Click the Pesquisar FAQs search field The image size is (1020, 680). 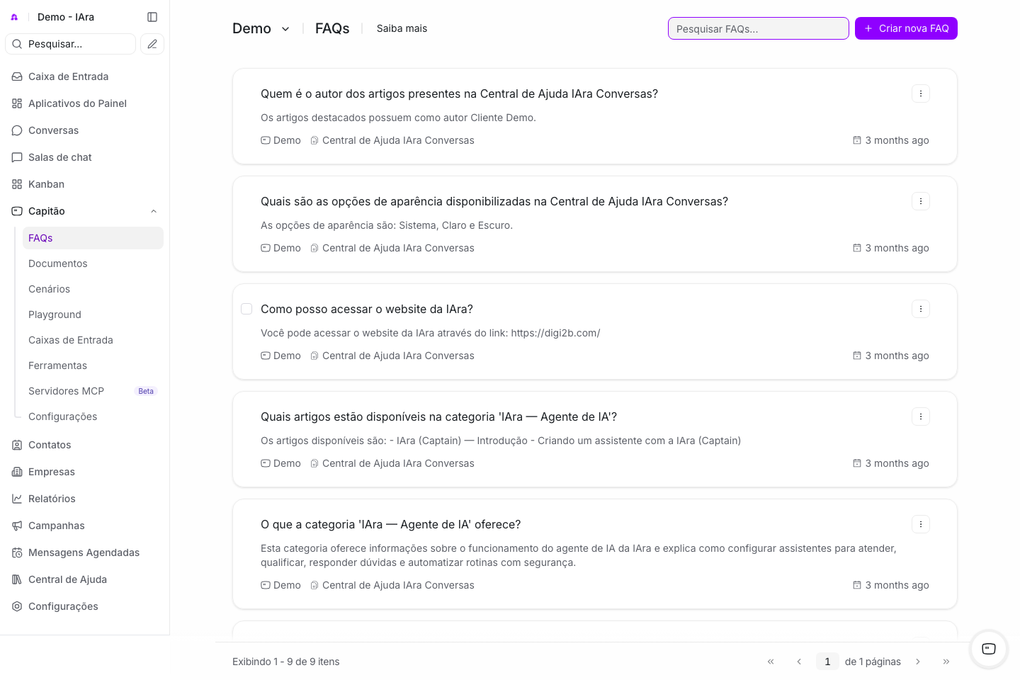pos(759,28)
